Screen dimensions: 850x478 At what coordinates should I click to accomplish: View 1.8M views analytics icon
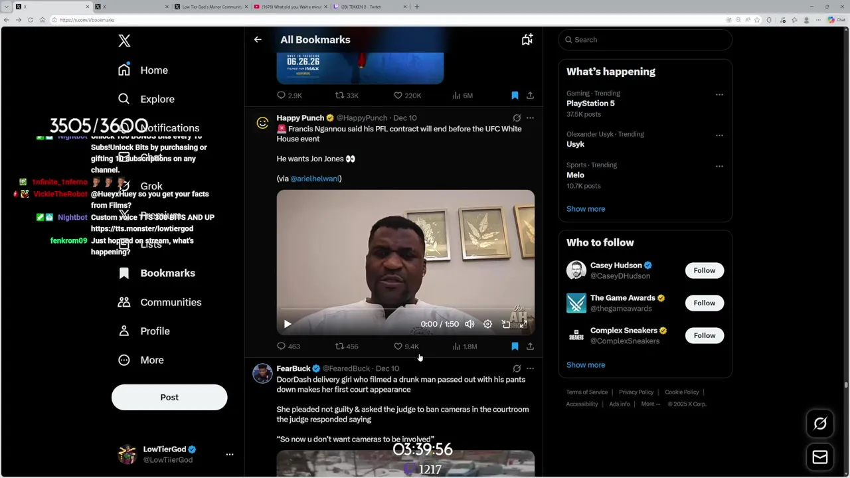(465, 347)
